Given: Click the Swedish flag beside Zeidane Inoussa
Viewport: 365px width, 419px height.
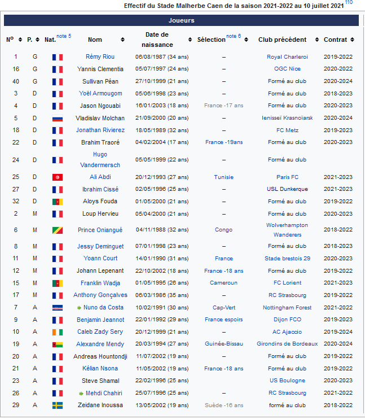Looking at the screenshot, I should pos(57,405).
